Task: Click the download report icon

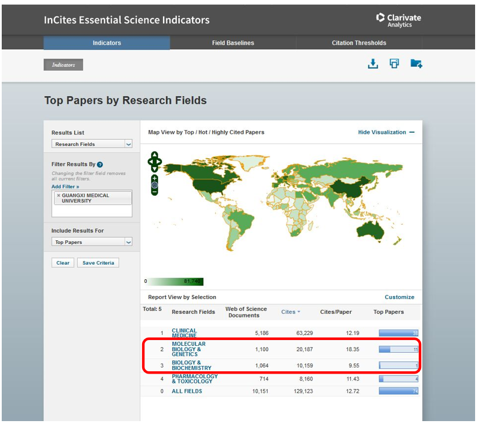Action: click(373, 64)
